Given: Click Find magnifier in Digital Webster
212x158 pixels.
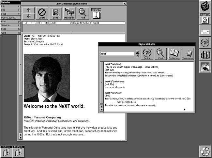Looking at the screenshot, I should click(x=160, y=54).
